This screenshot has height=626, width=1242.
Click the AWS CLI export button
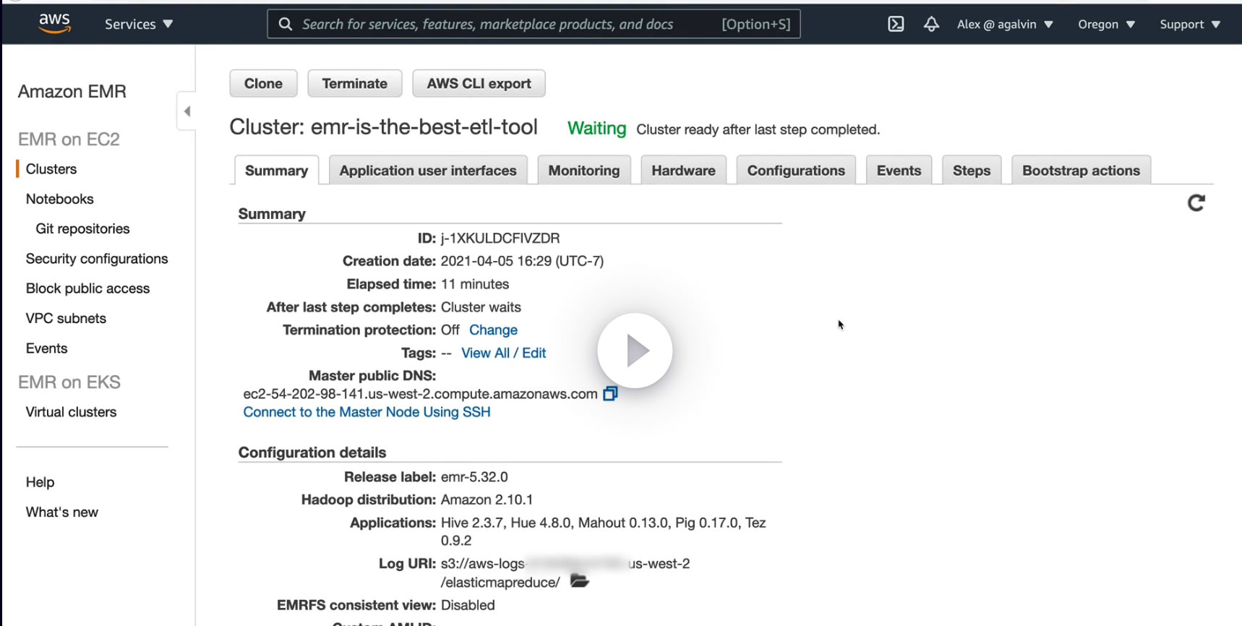479,83
